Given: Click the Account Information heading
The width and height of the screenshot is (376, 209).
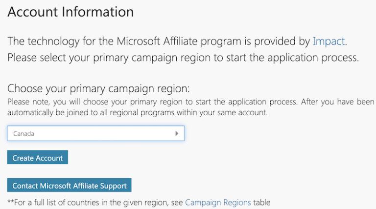Looking at the screenshot, I should tap(70, 12).
